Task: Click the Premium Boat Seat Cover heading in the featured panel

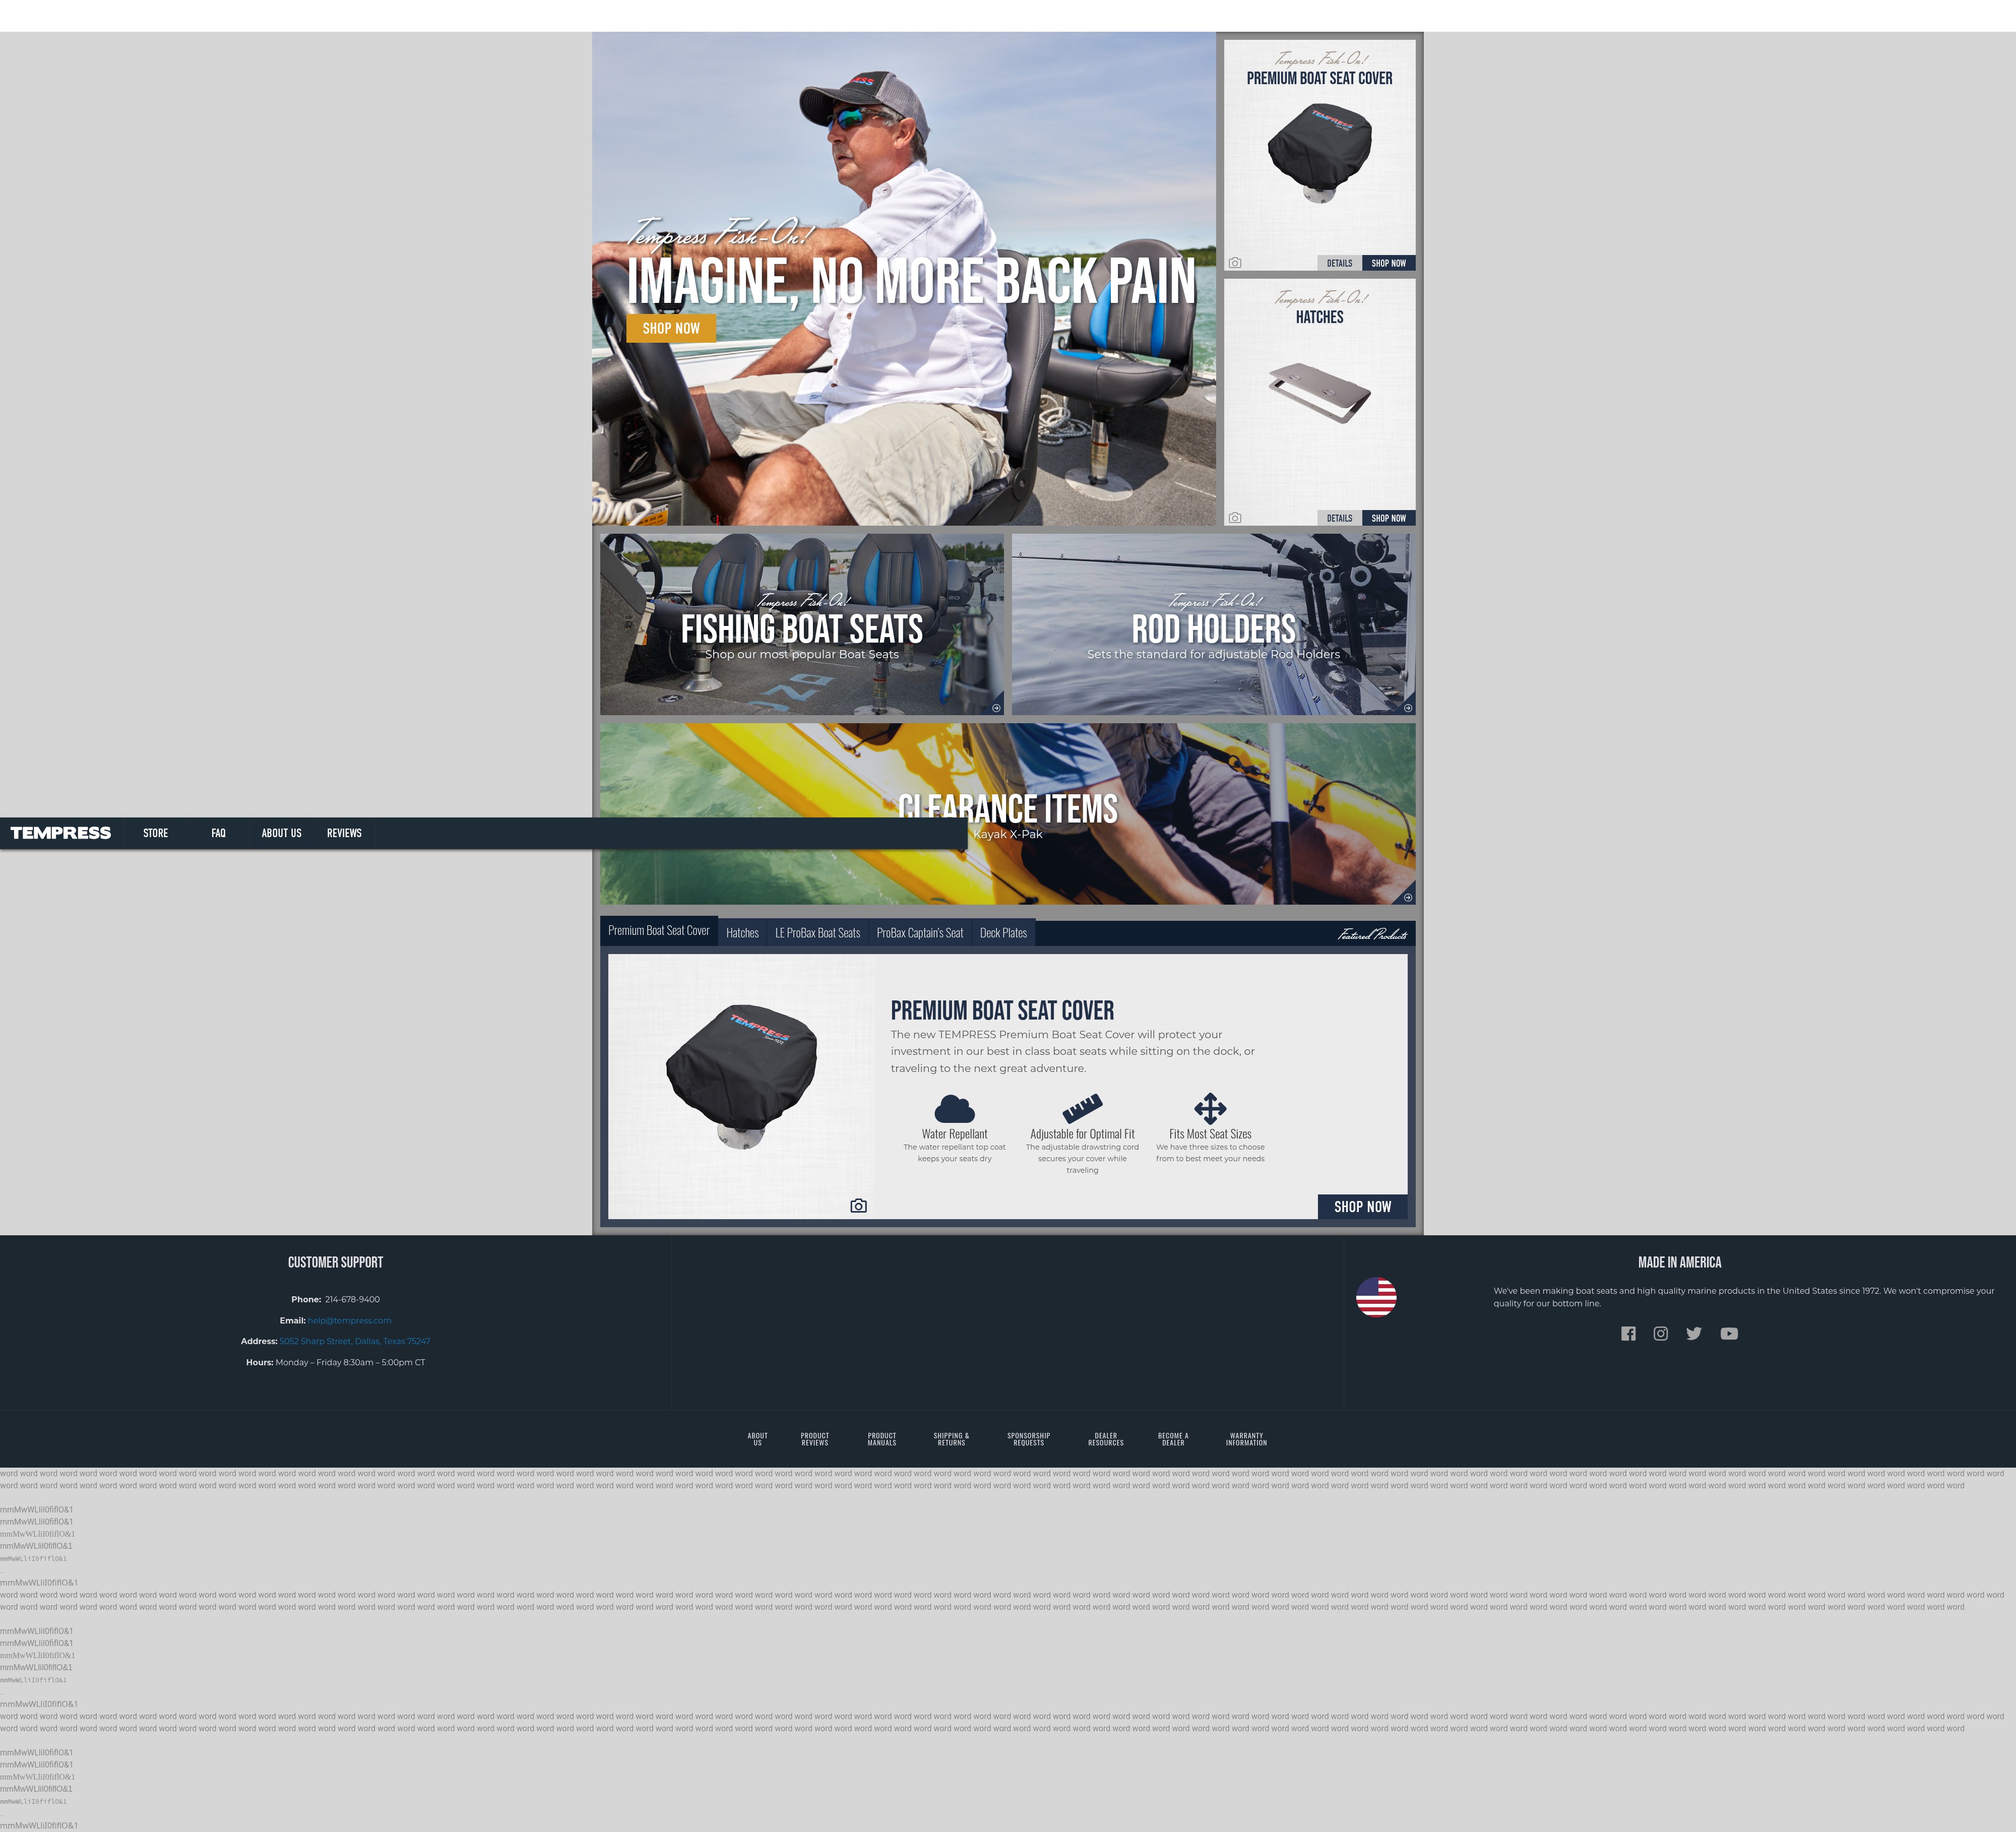Action: 1002,1010
